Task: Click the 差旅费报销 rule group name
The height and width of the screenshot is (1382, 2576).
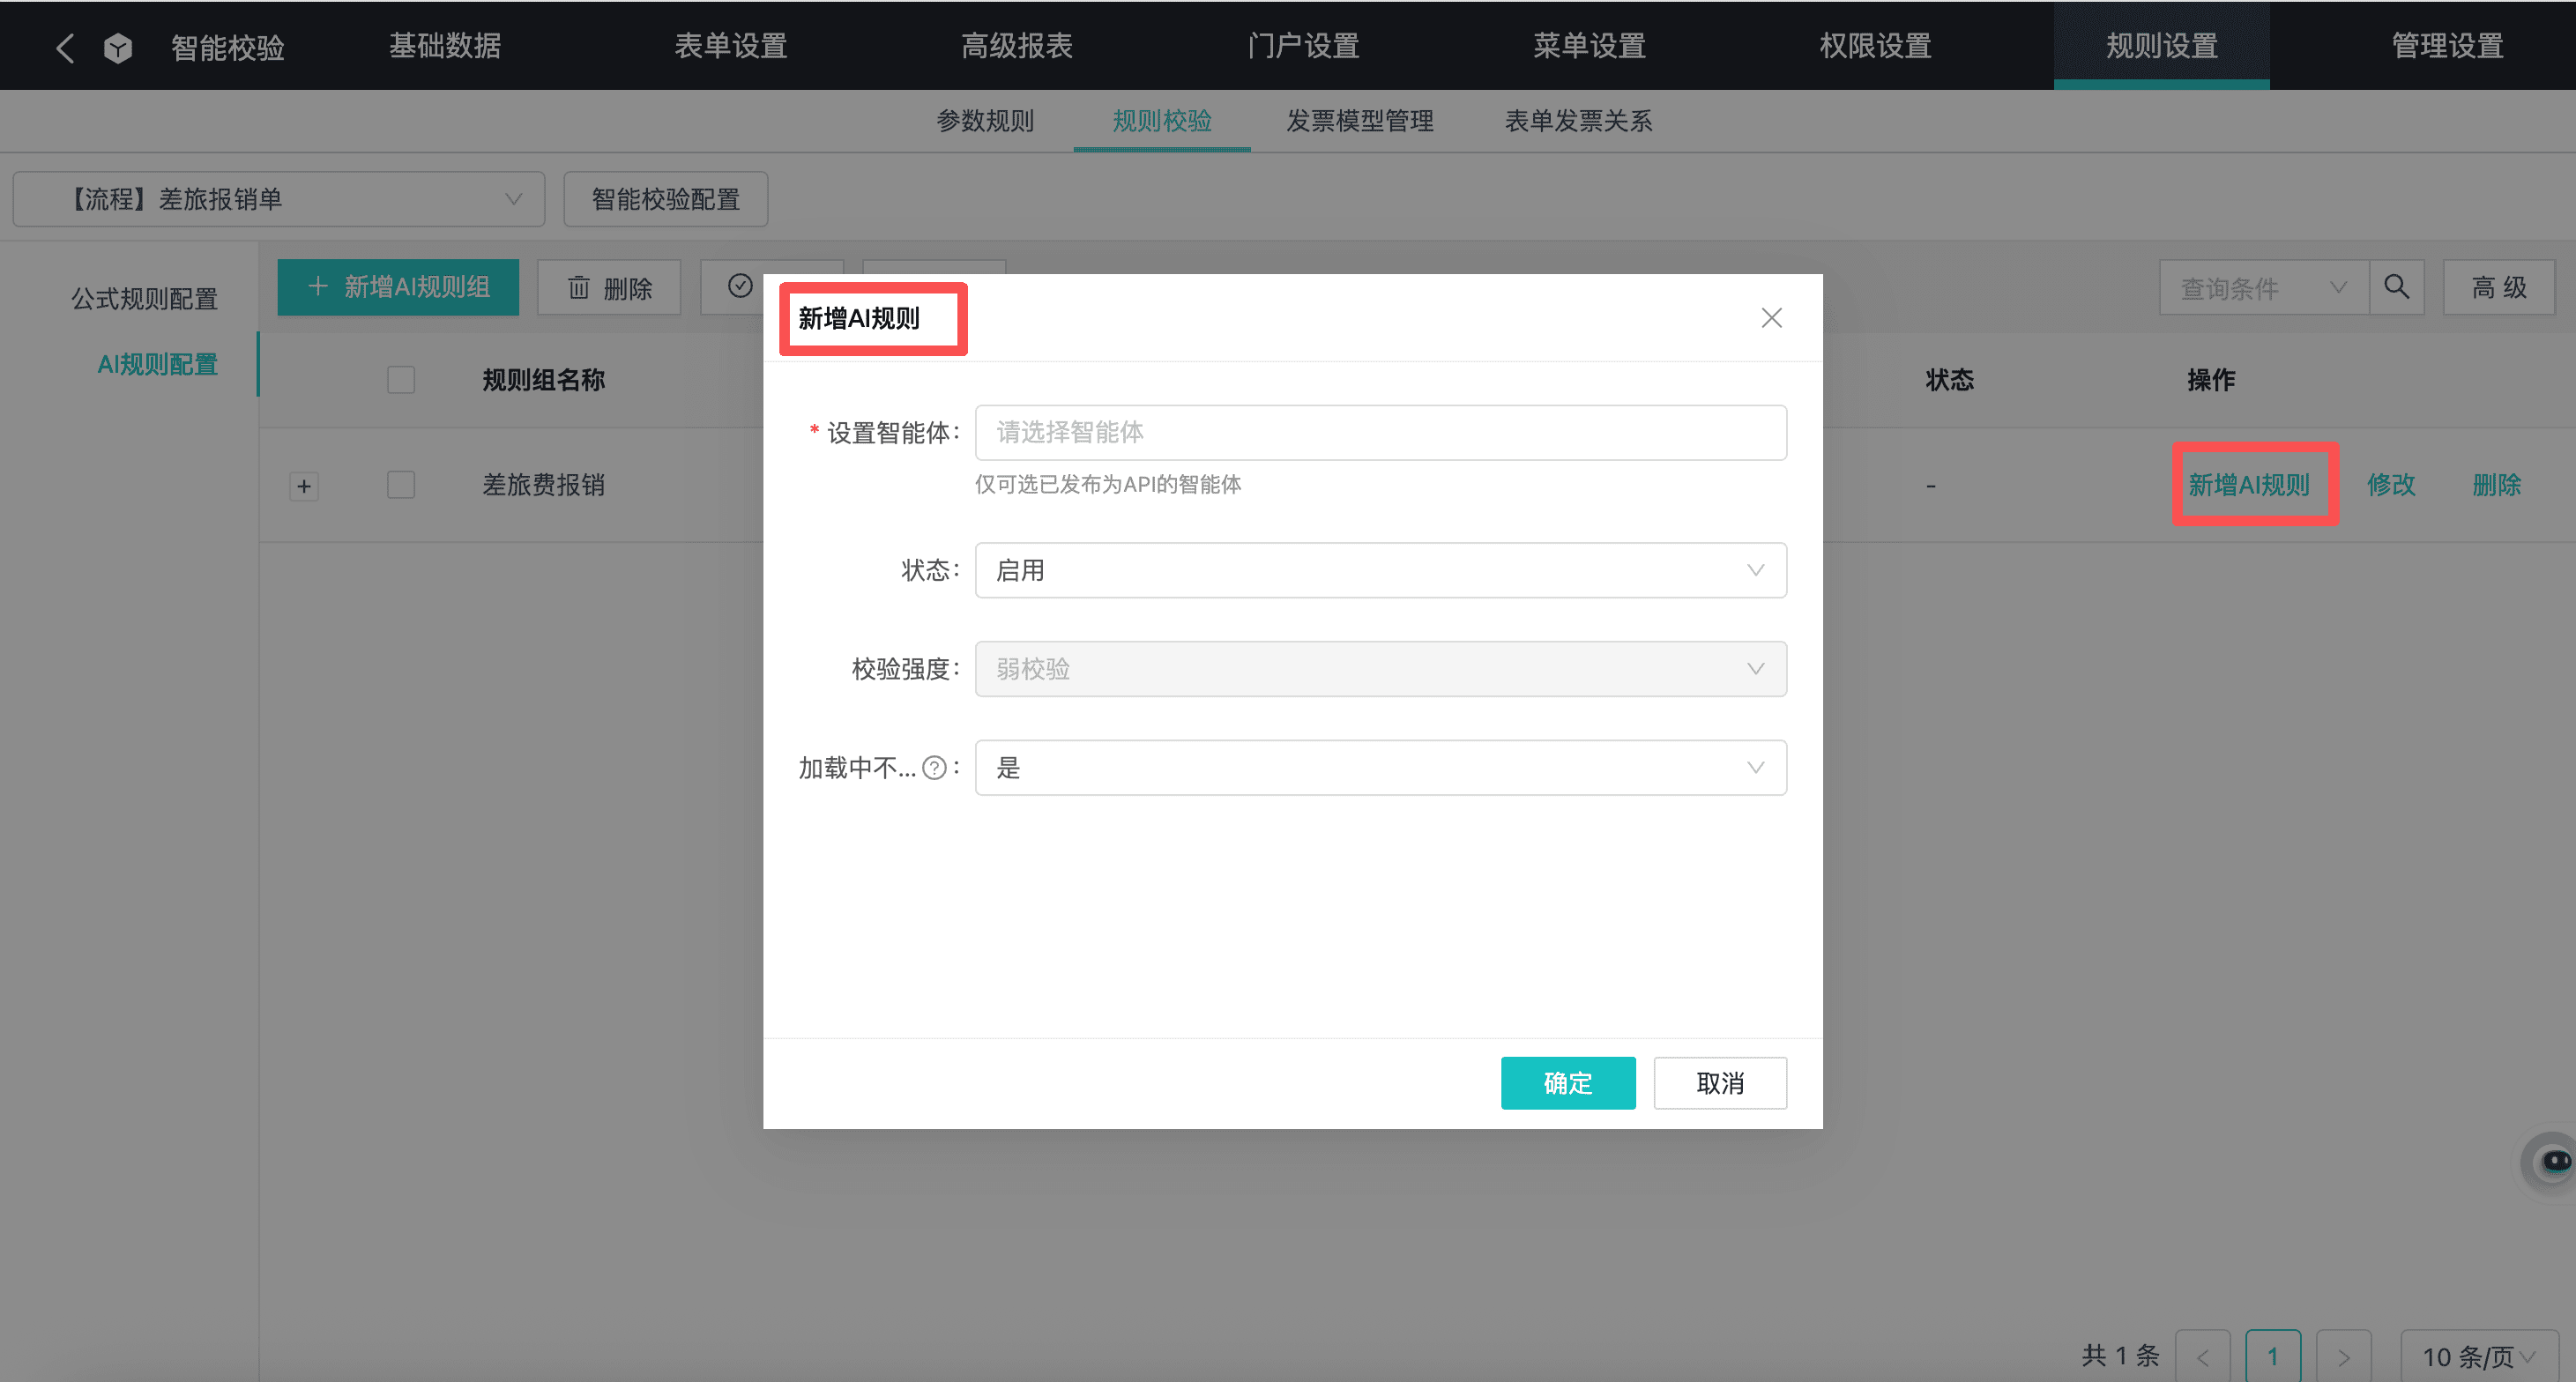Action: click(x=543, y=485)
